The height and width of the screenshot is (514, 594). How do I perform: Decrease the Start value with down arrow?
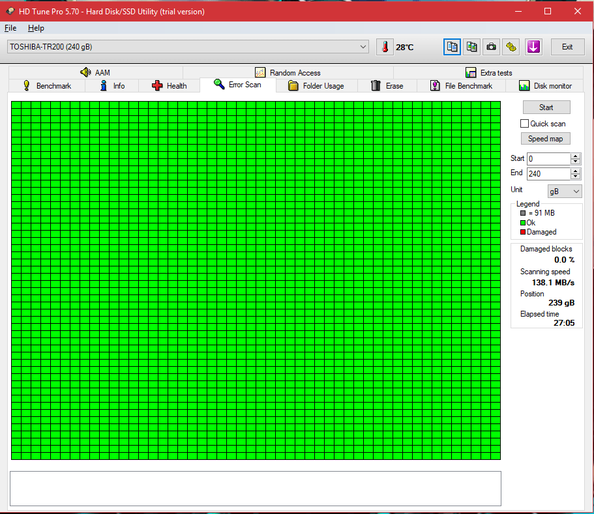(576, 162)
